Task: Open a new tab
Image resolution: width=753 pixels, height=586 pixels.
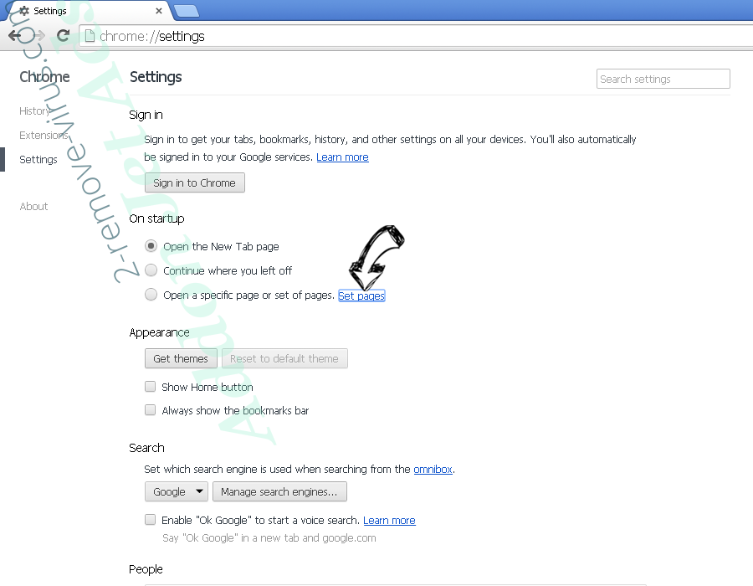Action: tap(186, 11)
